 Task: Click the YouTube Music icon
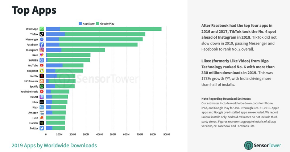[x=42, y=92]
